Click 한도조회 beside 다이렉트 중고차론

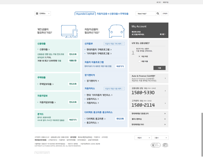click(x=120, y=119)
